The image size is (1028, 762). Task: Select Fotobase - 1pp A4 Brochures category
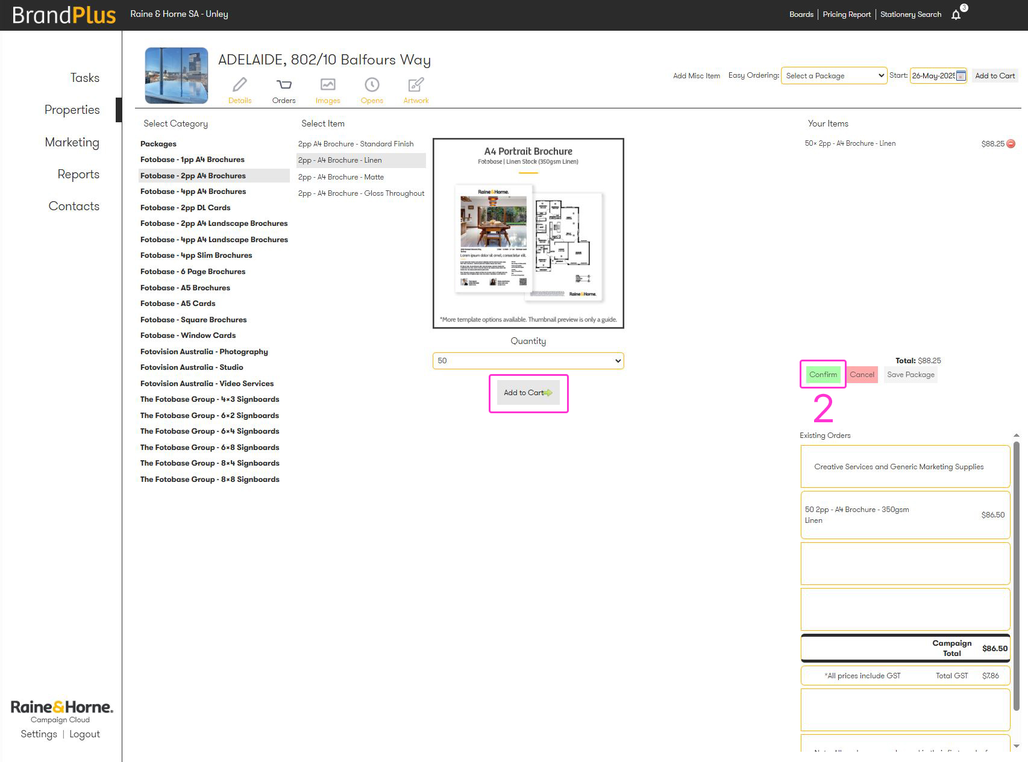(x=192, y=160)
